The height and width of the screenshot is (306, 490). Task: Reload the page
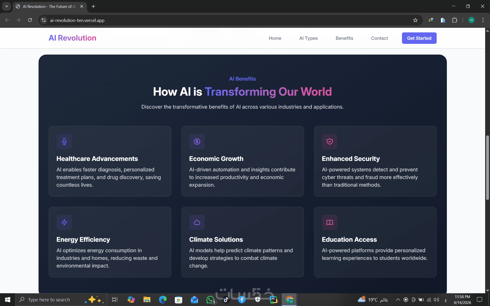tap(30, 20)
